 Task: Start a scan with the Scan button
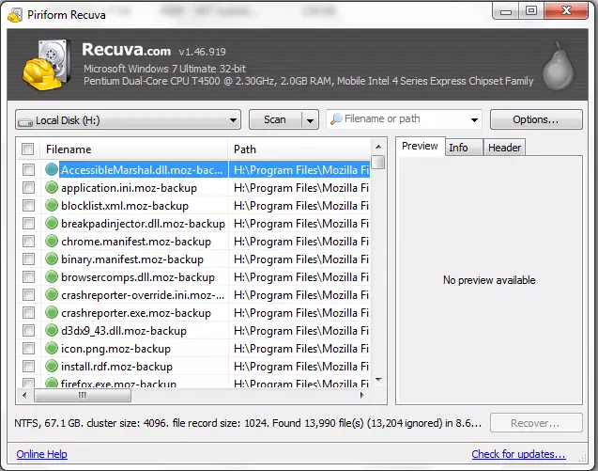click(275, 120)
